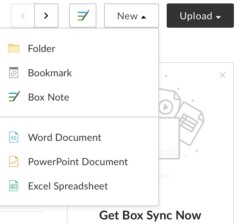Click the green Excel spreadsheet icon
This screenshot has width=243, height=224.
click(14, 186)
